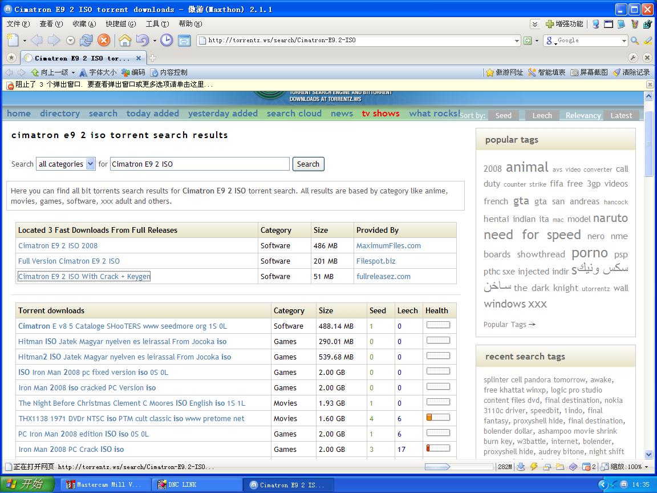Click the page vertical scrollbar down arrow
The width and height of the screenshot is (657, 493).
click(648, 454)
